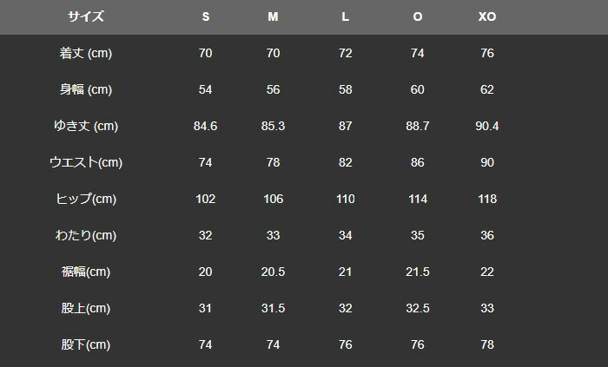Click the わたり(cm) row label
This screenshot has width=608, height=367.
86,235
